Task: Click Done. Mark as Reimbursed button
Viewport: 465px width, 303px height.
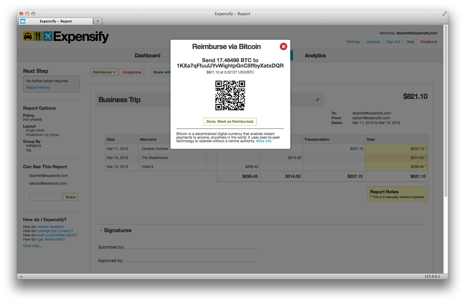Action: pos(230,122)
